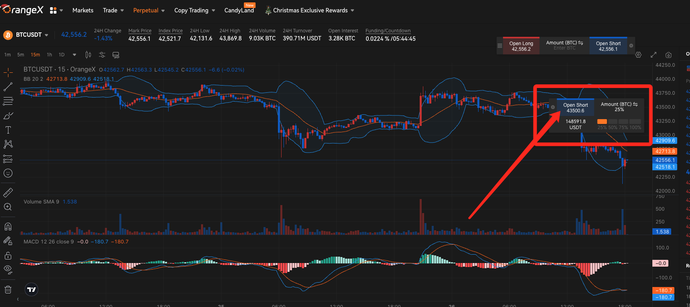Expand the BTCUSDT pair selector

[x=46, y=35]
